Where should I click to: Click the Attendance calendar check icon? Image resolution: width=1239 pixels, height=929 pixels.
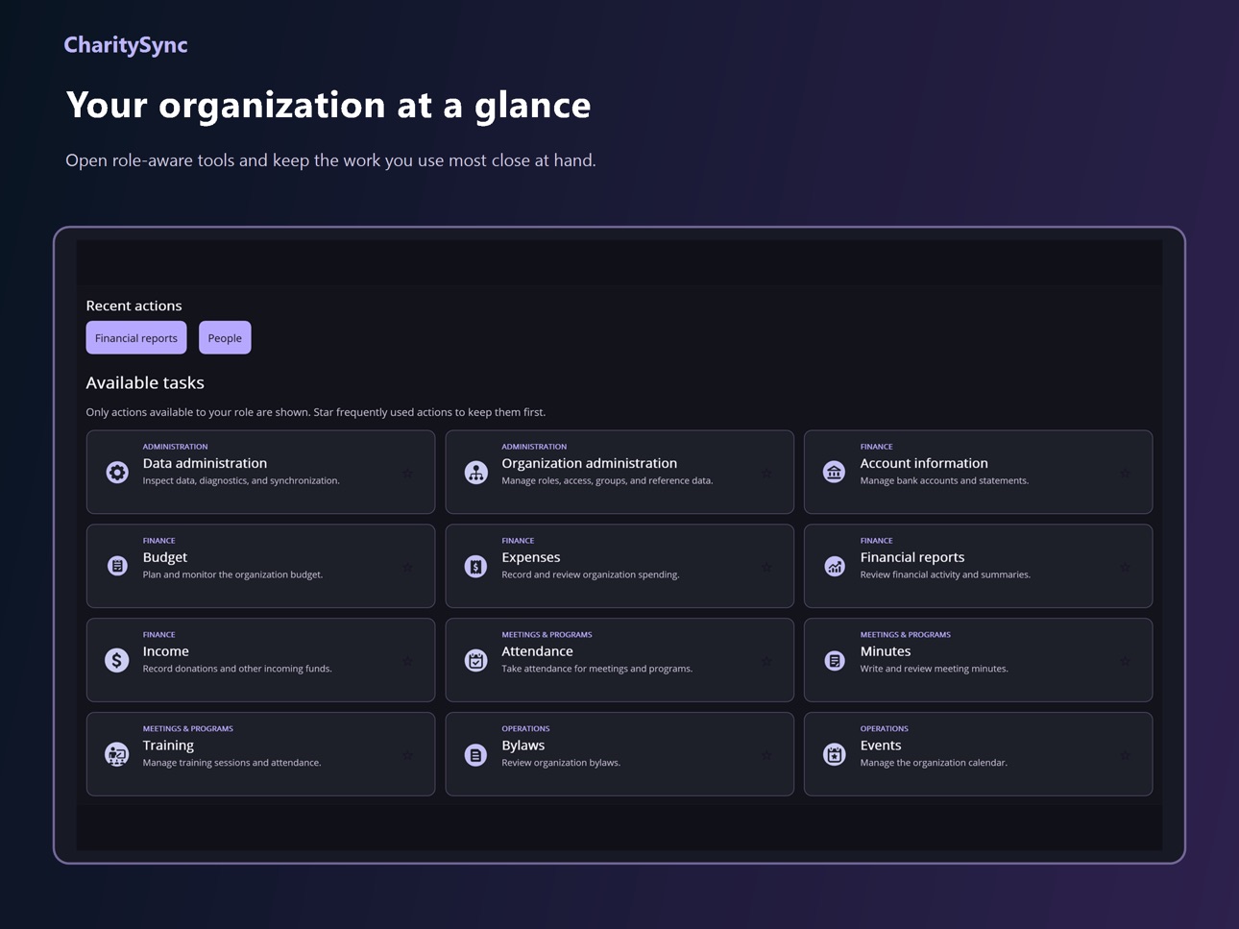pos(475,660)
